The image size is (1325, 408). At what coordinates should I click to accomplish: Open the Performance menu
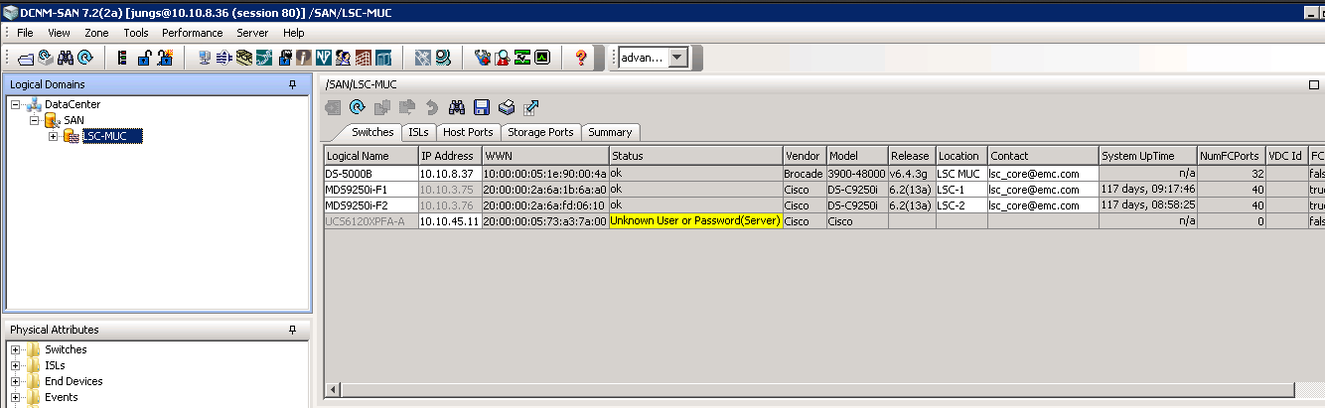click(x=193, y=33)
